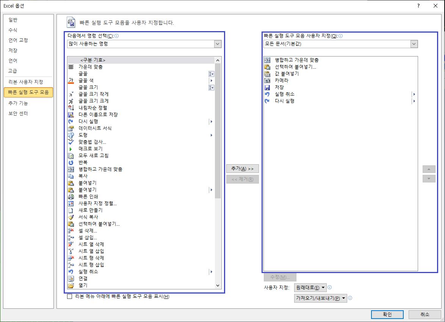
Task: Select the 사용자 지정 정렬 icon
Action: point(71,203)
